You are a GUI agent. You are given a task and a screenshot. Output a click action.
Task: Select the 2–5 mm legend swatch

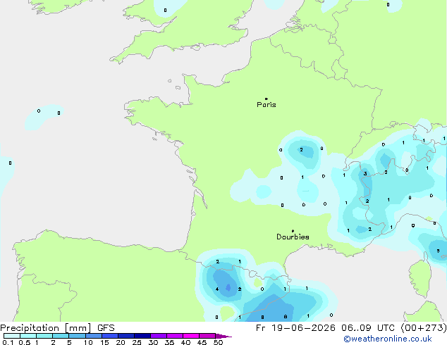click(x=61, y=336)
